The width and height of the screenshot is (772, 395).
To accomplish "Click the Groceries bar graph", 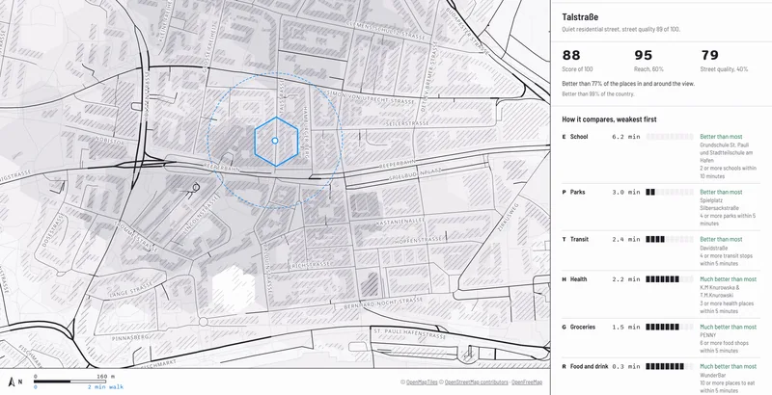I will pos(670,327).
